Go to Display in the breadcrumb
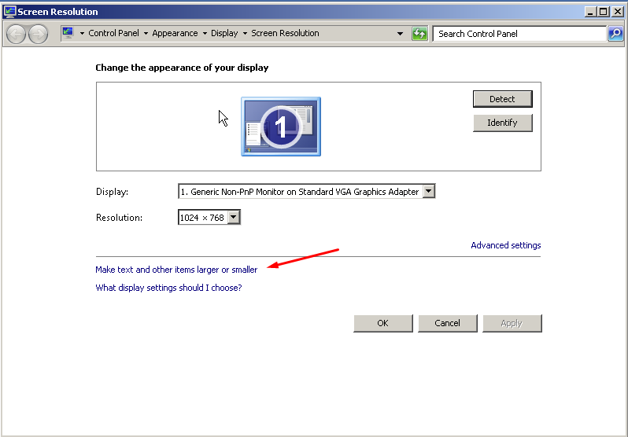Image resolution: width=628 pixels, height=437 pixels. pyautogui.click(x=224, y=34)
